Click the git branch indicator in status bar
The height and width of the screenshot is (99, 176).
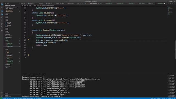[5, 98]
